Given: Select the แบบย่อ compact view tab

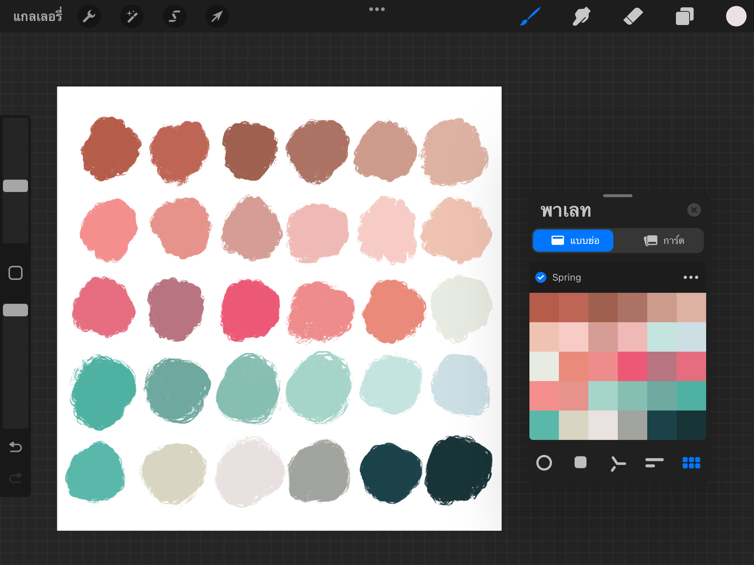Looking at the screenshot, I should point(573,241).
